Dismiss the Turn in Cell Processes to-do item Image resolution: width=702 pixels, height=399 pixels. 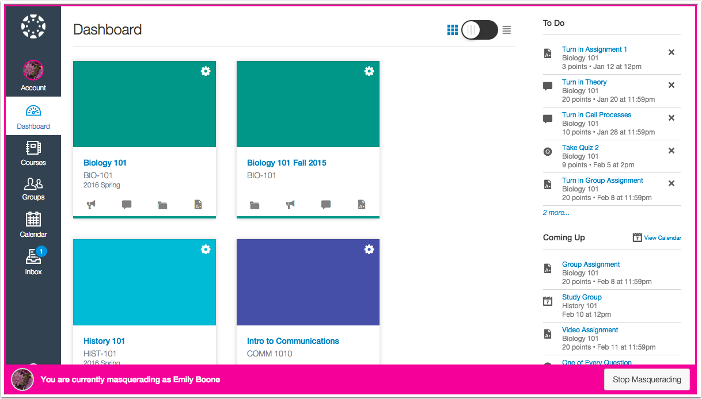tap(671, 118)
